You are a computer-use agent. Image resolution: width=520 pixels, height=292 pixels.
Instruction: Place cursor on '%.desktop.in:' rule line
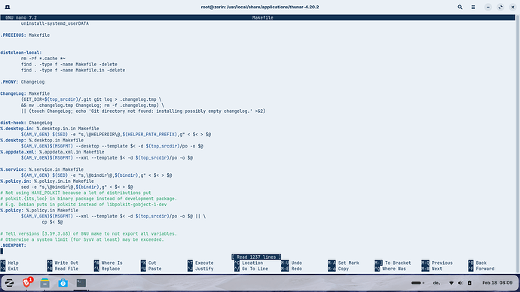pyautogui.click(x=50, y=129)
